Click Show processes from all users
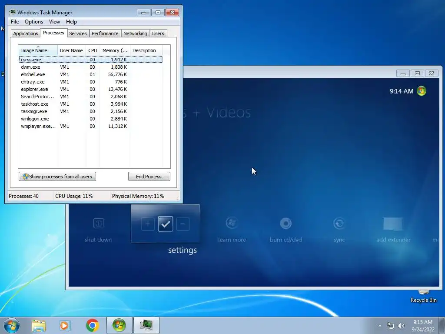445x334 pixels. (x=57, y=177)
